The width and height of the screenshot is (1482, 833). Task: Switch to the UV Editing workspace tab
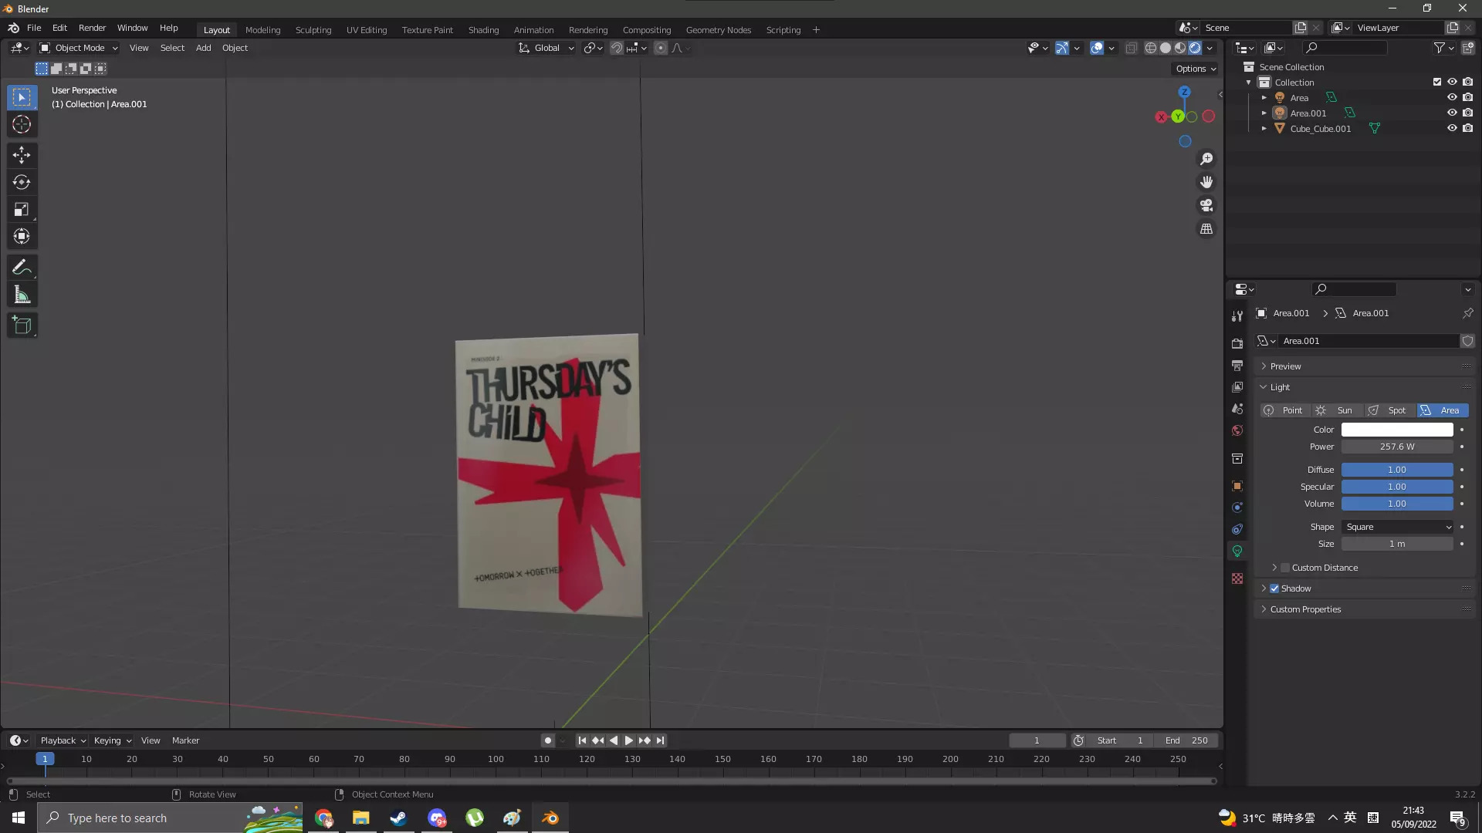pos(367,30)
